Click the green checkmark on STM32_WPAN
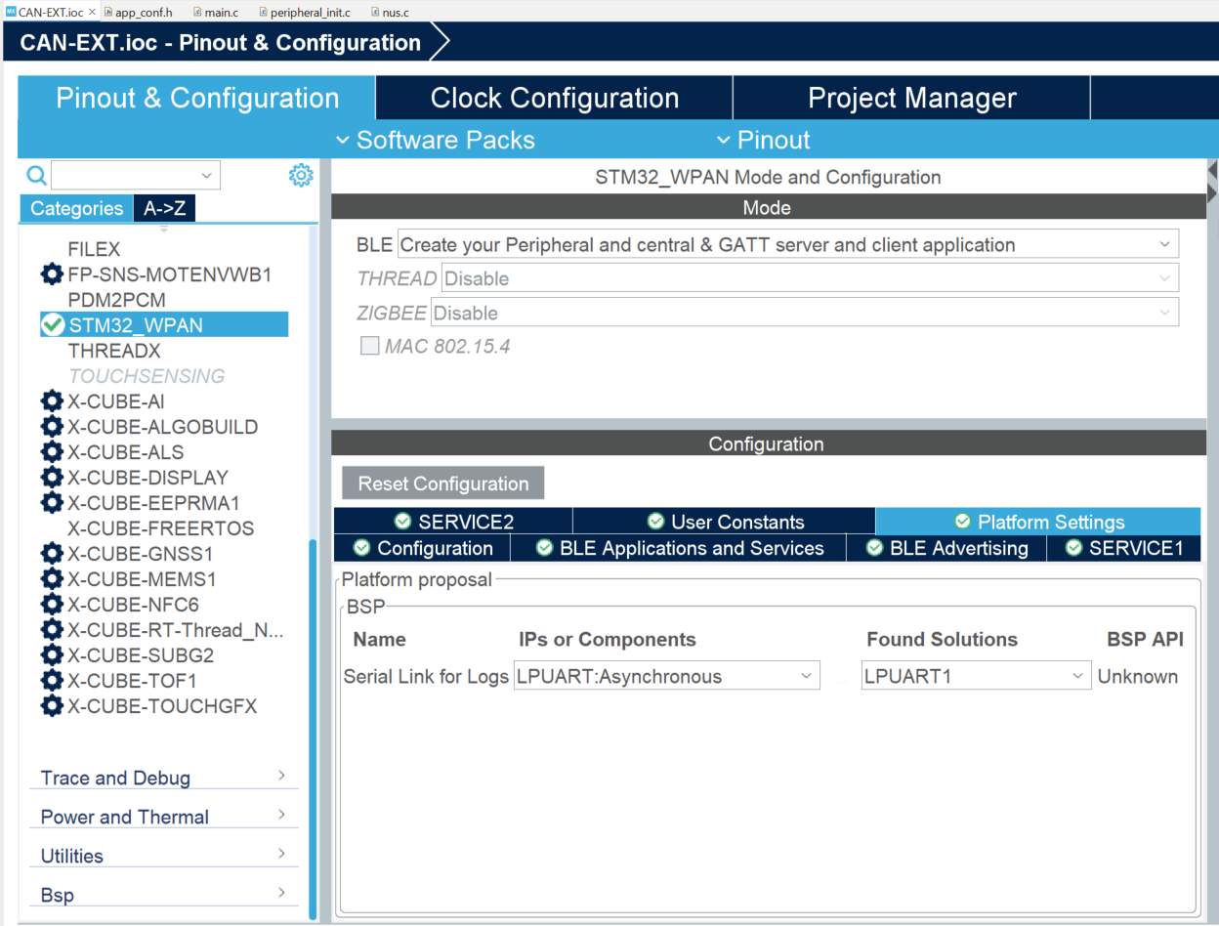Viewport: 1219px width, 926px height. [x=53, y=324]
